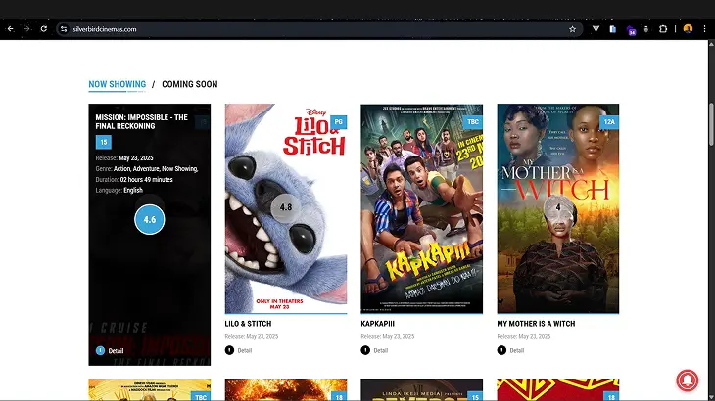Viewport: 715px width, 401px height.
Task: Click the KAPKAPIII title link
Action: (x=377, y=324)
